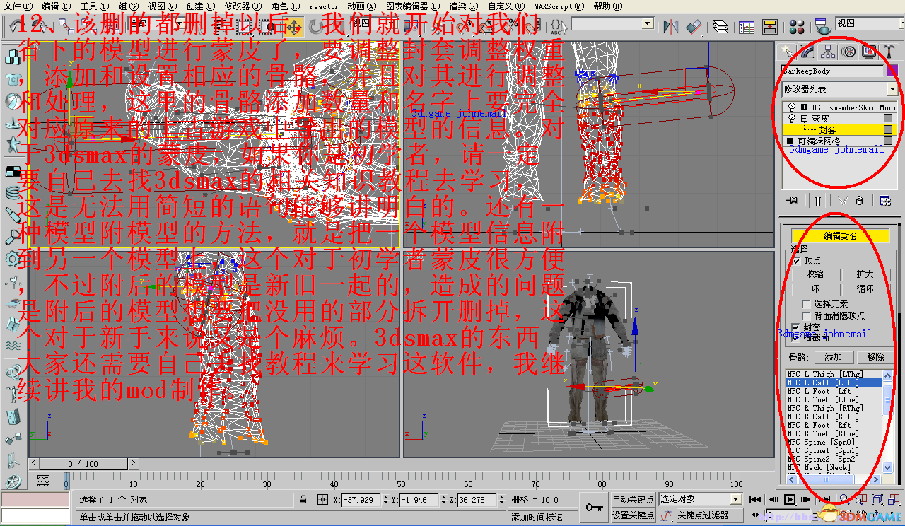The width and height of the screenshot is (905, 526).
Task: Click the Play Animation button
Action: (789, 500)
